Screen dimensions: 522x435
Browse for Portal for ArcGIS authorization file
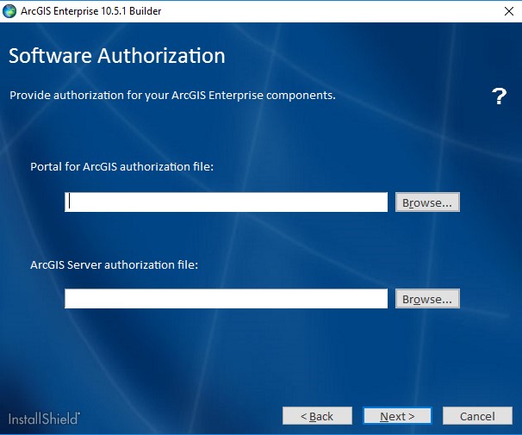coord(427,202)
